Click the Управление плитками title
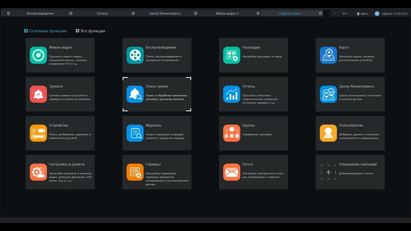The height and width of the screenshot is (231, 411). coord(358,164)
